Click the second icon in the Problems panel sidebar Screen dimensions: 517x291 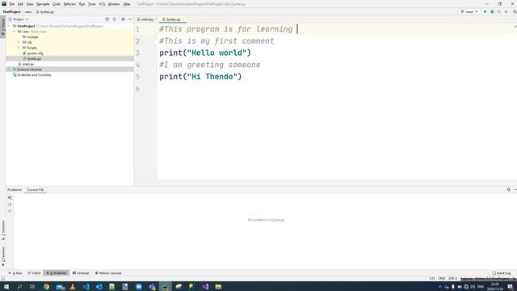(x=10, y=205)
